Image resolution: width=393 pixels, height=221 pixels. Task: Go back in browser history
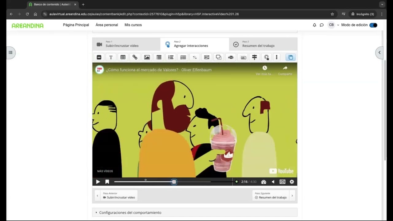pos(11,14)
